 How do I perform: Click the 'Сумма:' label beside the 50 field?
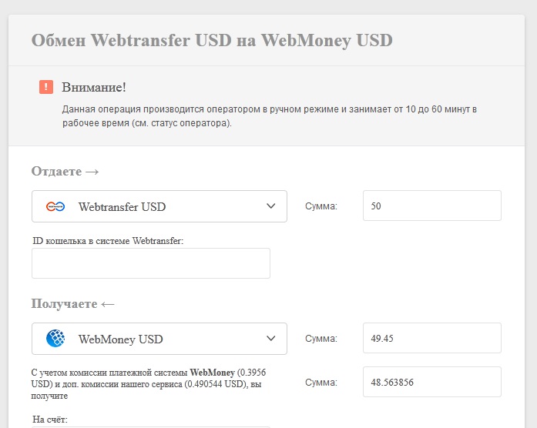point(321,206)
